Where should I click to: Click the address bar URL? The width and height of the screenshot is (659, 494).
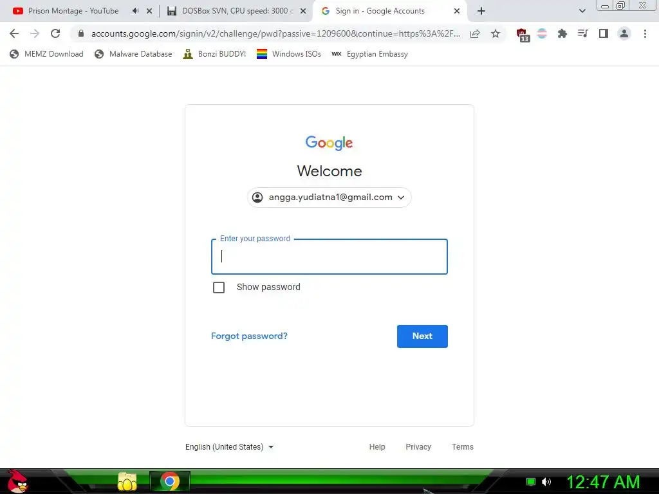[x=275, y=33]
